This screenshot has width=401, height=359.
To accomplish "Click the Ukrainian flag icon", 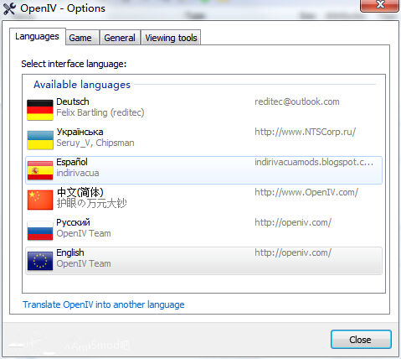I will [40, 140].
